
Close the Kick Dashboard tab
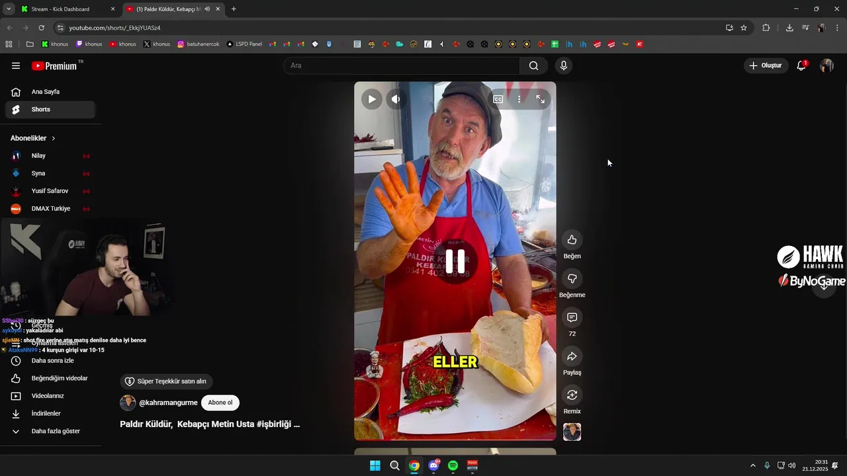112,9
